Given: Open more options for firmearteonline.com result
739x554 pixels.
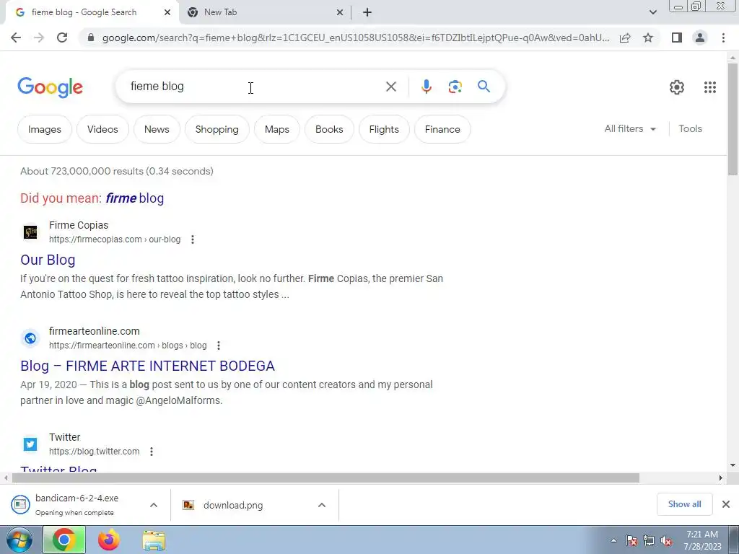Looking at the screenshot, I should pyautogui.click(x=218, y=346).
